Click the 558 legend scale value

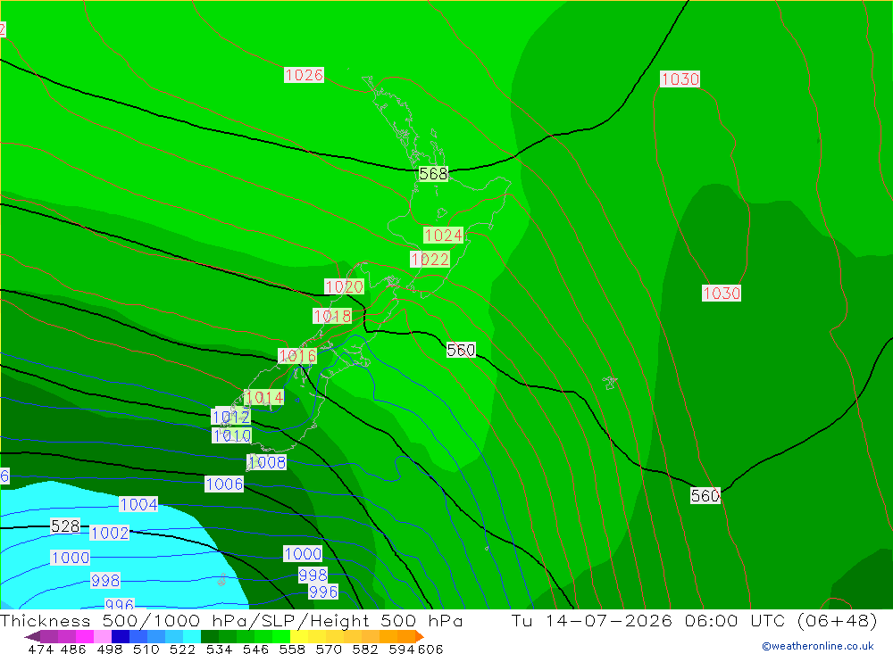point(292,649)
